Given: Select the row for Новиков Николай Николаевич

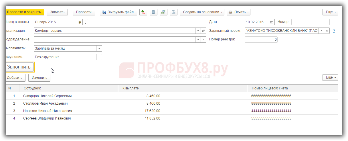Looking at the screenshot, I should click(48, 111).
